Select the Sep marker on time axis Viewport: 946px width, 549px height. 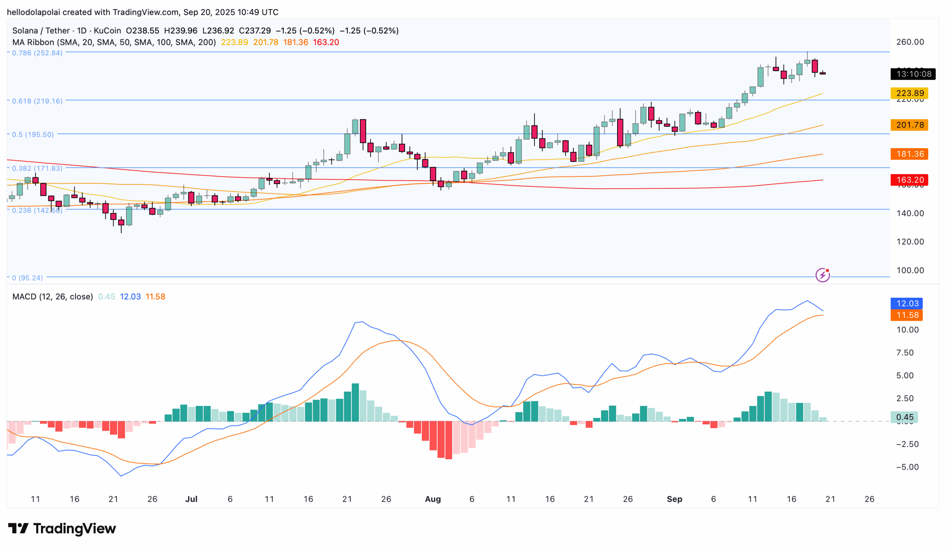point(674,499)
